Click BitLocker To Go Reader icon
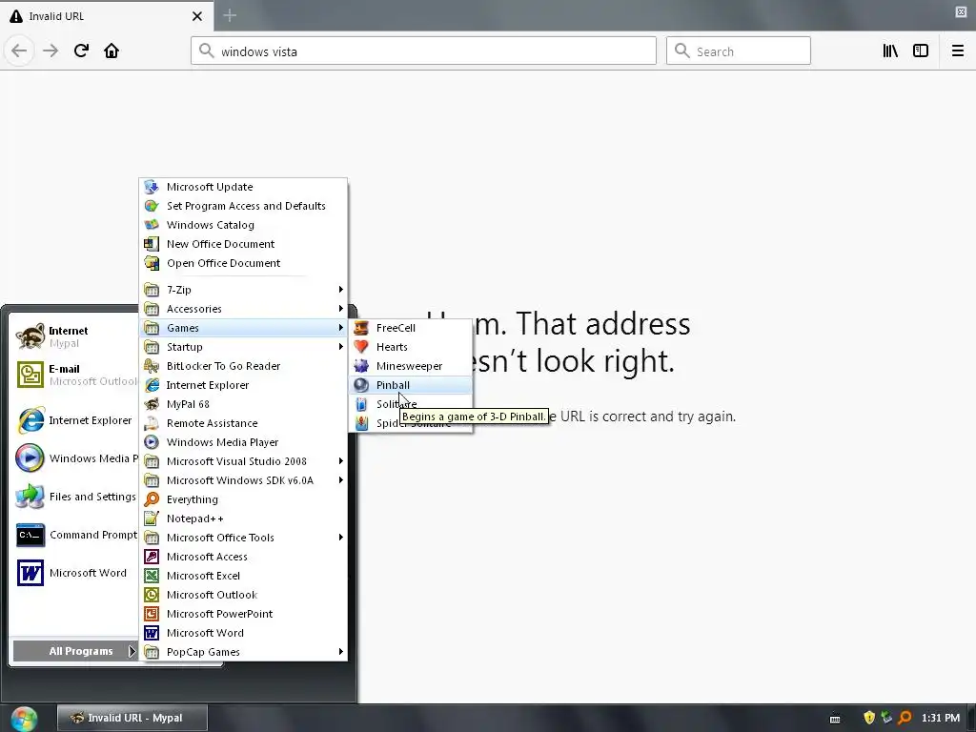This screenshot has width=976, height=732. coord(152,366)
